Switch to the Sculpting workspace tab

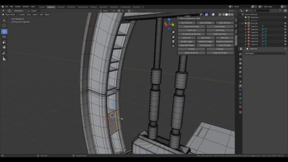coord(60,7)
